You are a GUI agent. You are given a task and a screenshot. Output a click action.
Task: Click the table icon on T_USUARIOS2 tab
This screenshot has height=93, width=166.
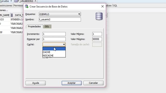[16, 1]
